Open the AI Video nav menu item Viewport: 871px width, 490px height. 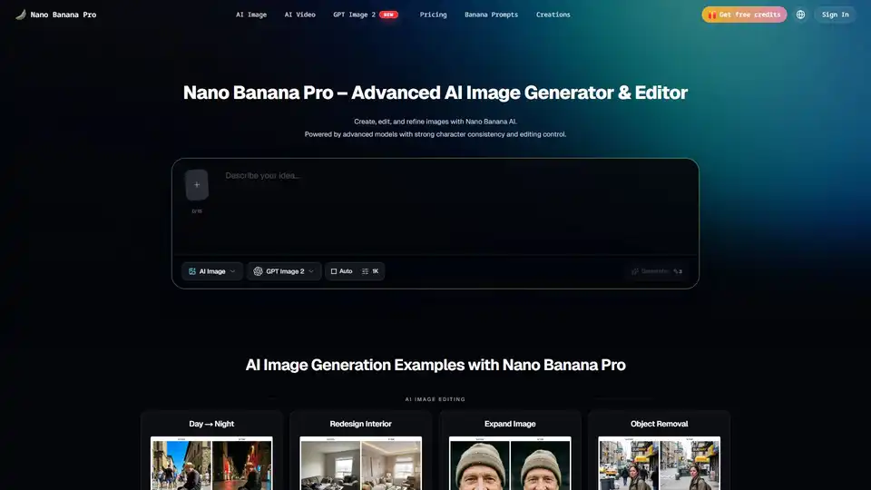(300, 15)
